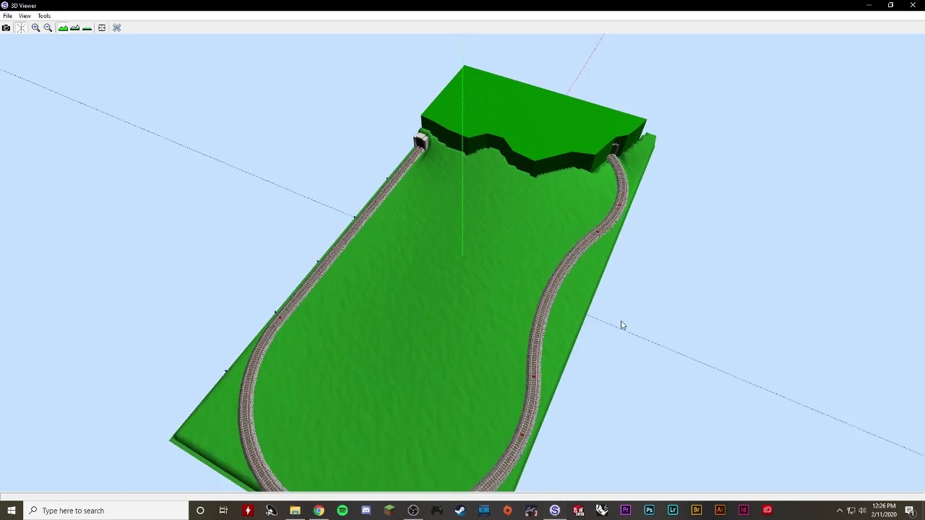
Task: Open the game controller taskbar app
Action: point(436,511)
